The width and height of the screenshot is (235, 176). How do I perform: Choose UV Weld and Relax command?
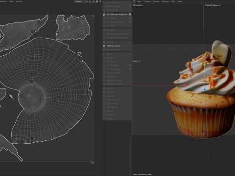click(115, 22)
